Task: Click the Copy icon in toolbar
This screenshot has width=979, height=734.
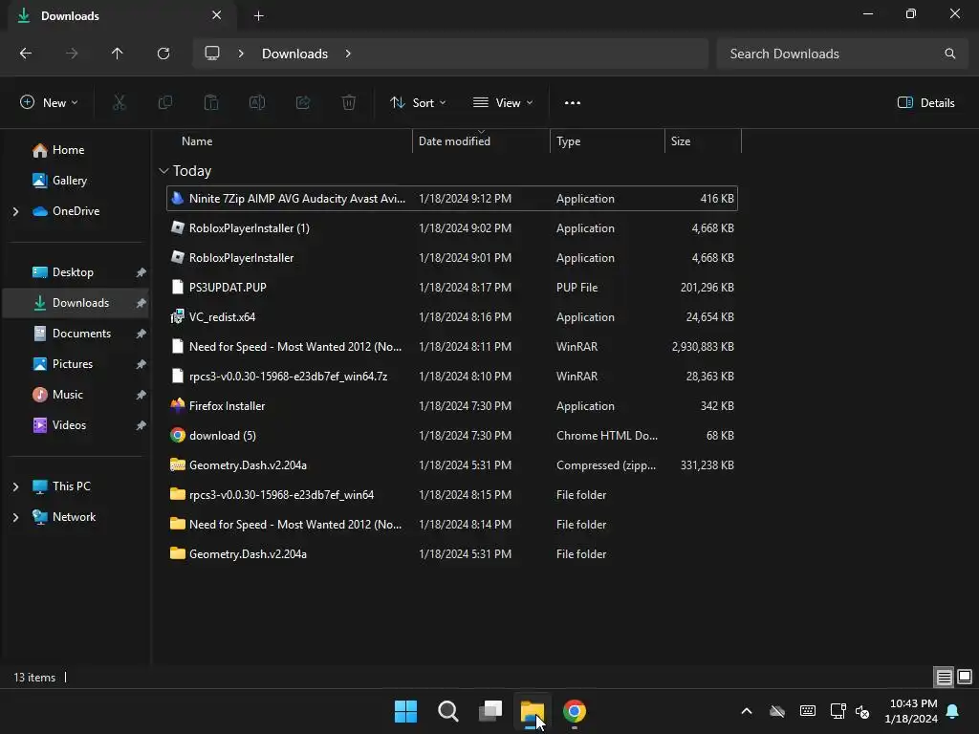Action: point(164,103)
